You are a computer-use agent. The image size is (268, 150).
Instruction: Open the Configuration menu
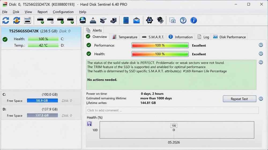tap(63, 12)
